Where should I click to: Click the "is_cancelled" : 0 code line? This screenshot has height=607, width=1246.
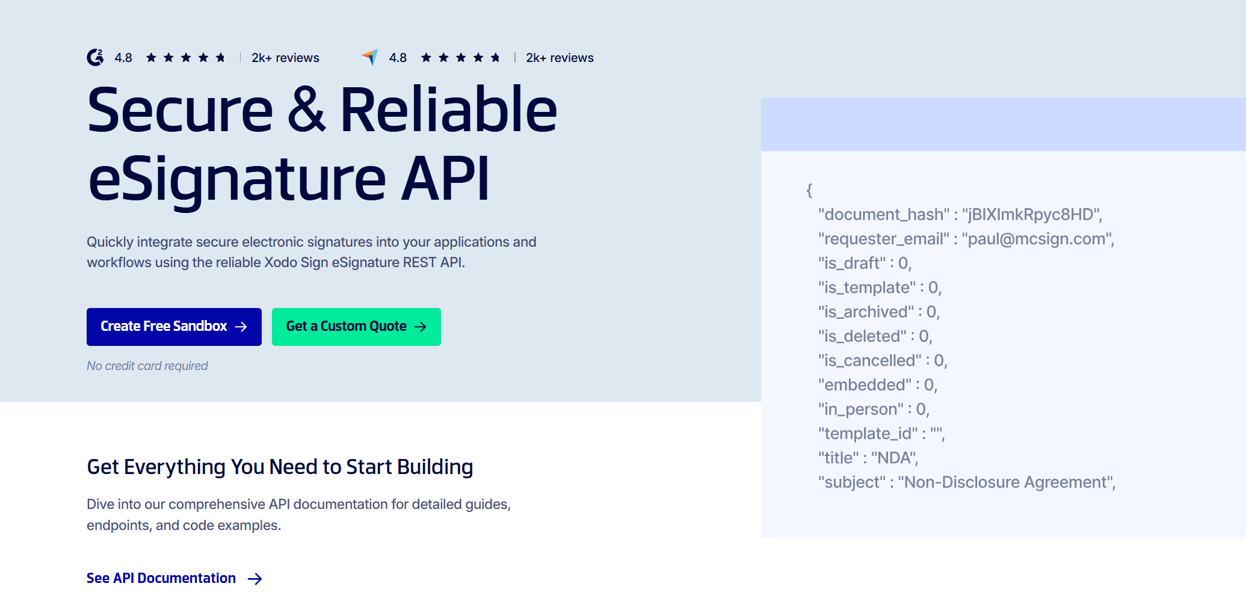coord(883,360)
